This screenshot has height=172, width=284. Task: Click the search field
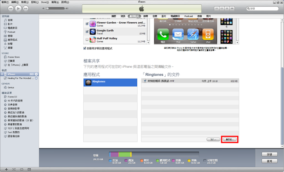[x=262, y=9]
